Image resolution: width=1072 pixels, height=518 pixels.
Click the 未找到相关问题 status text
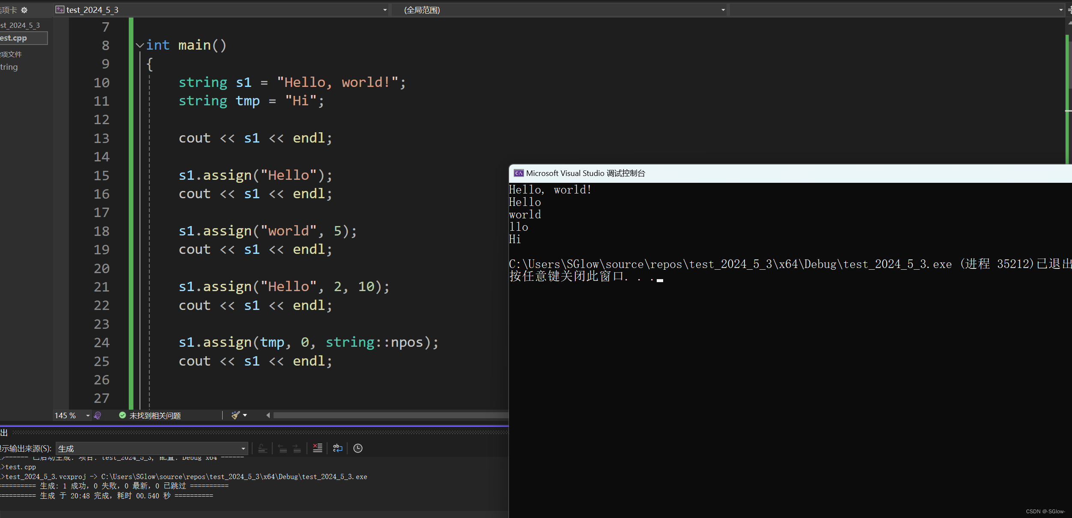click(x=155, y=416)
